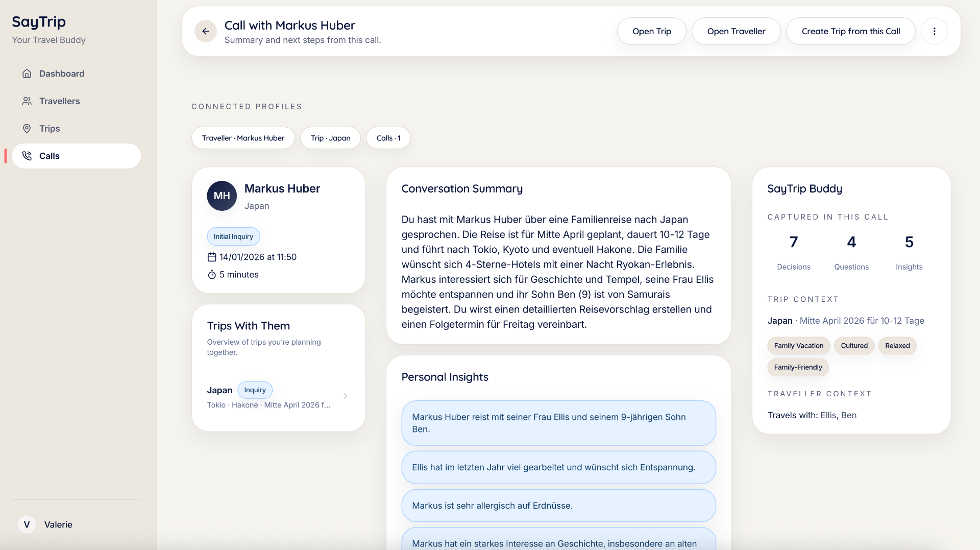Click the Open Traveller button
980x550 pixels.
(736, 31)
